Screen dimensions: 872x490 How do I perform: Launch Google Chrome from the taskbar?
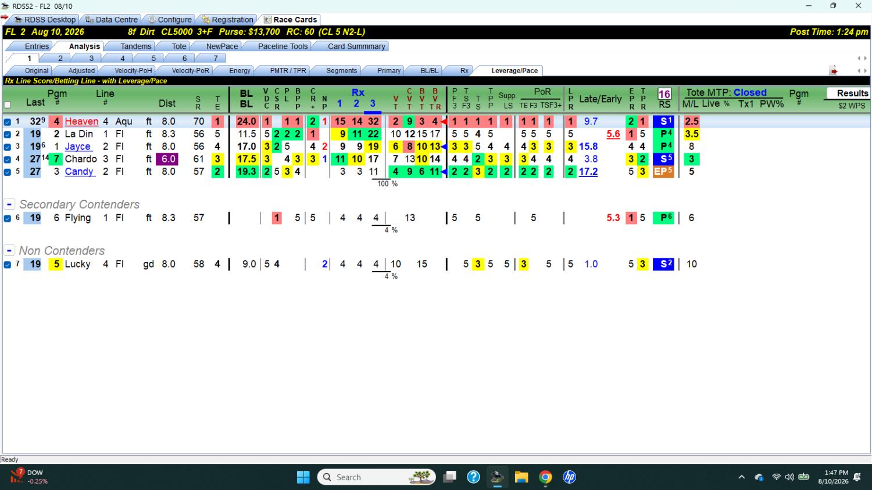click(x=545, y=477)
